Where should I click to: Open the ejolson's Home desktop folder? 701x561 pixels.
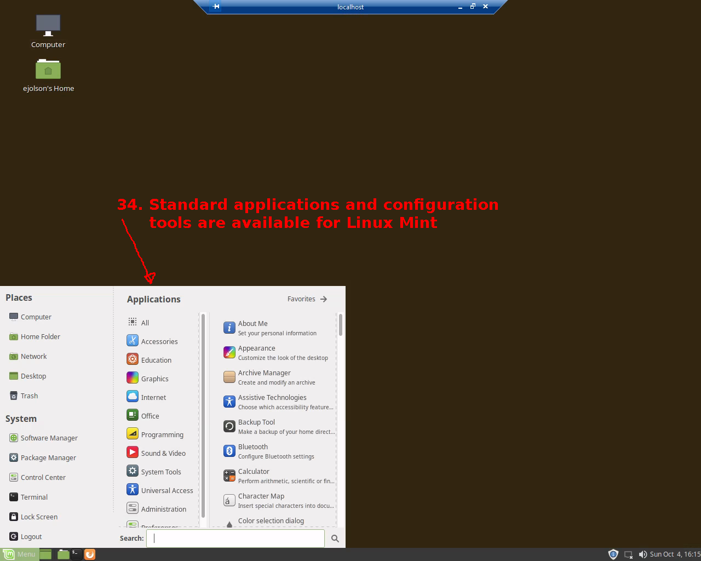click(48, 76)
